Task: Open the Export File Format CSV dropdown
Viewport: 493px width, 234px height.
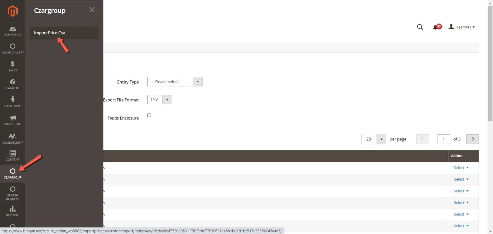Action: click(160, 100)
